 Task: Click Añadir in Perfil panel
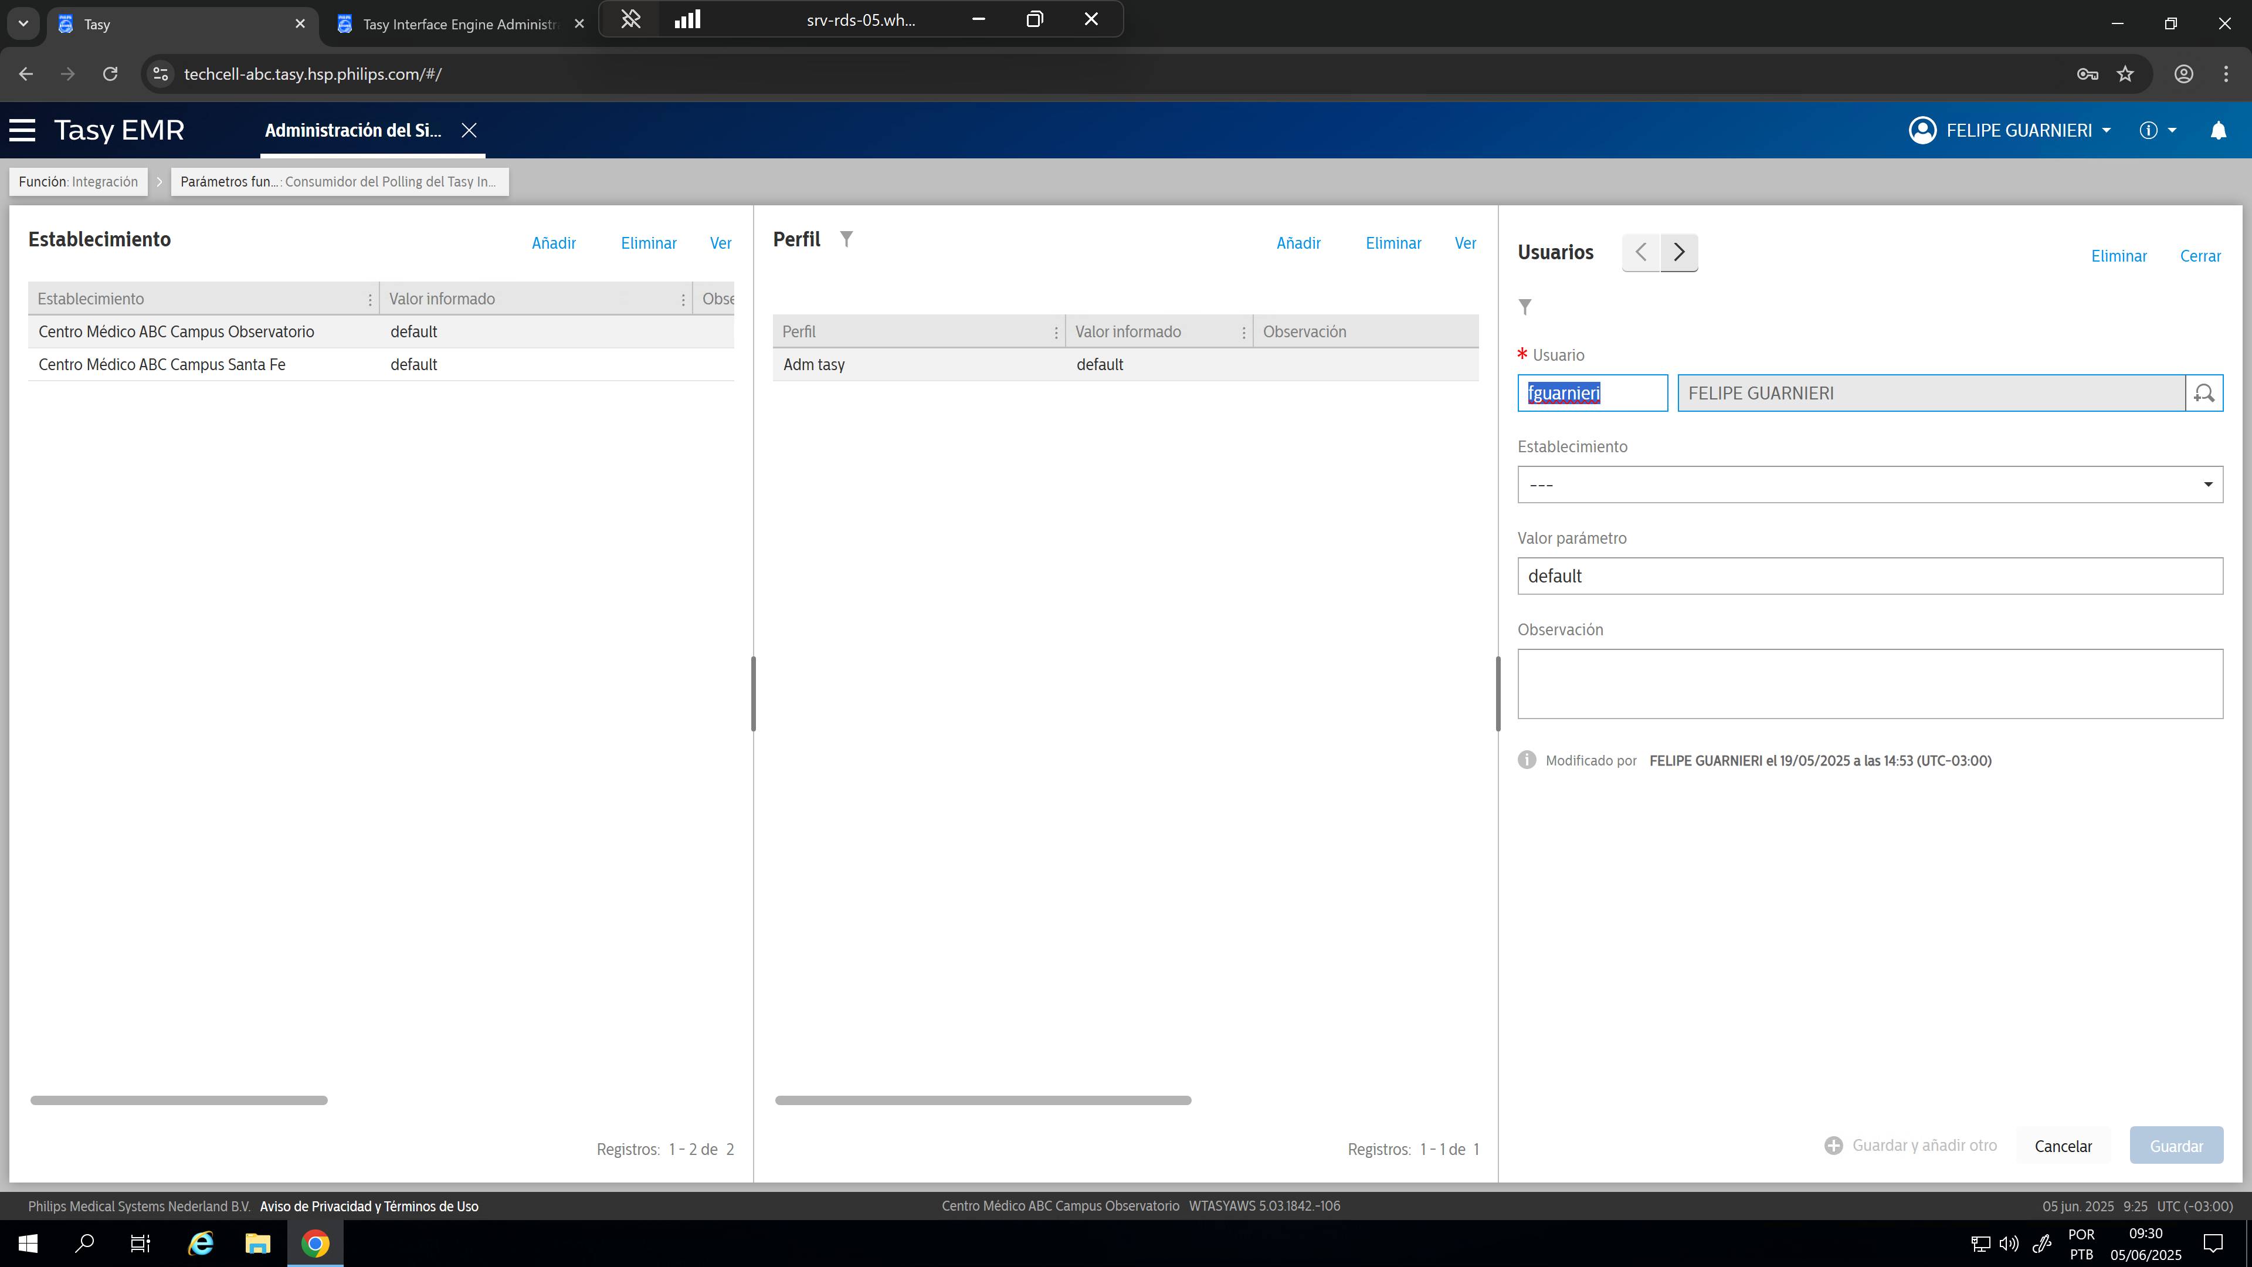click(1298, 243)
